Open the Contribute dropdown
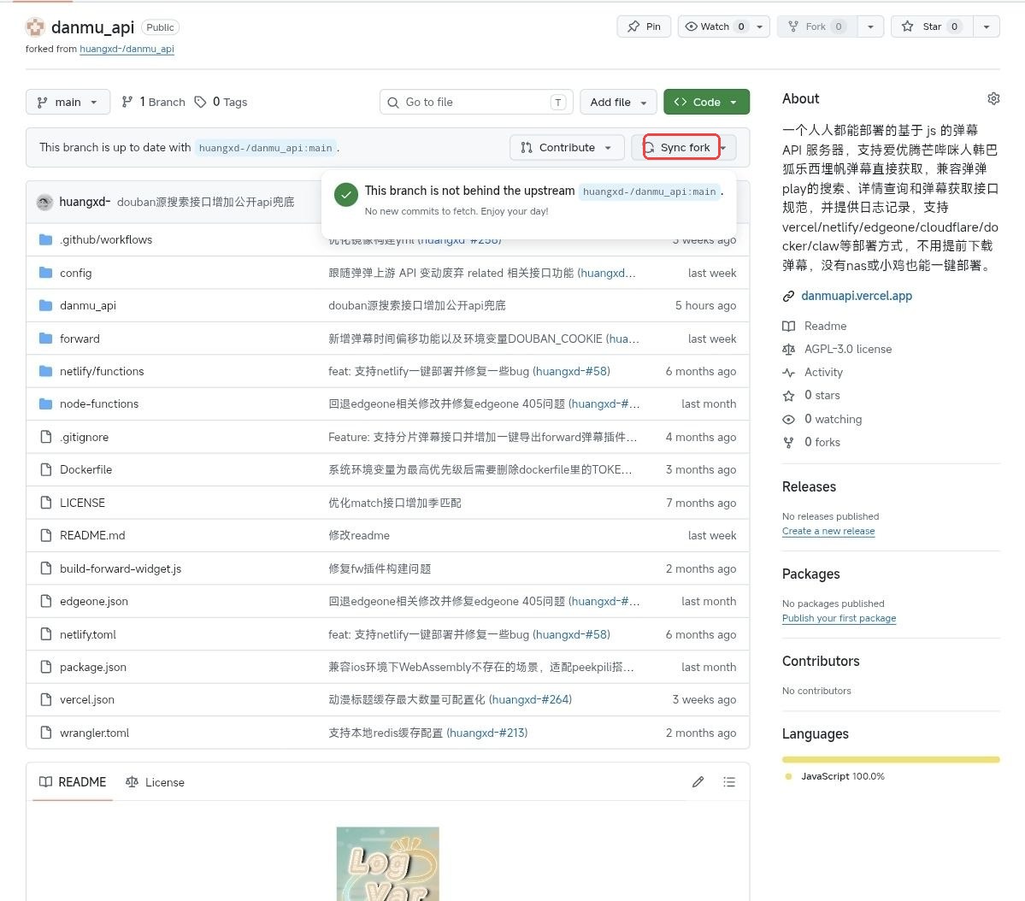This screenshot has width=1025, height=901. (566, 147)
